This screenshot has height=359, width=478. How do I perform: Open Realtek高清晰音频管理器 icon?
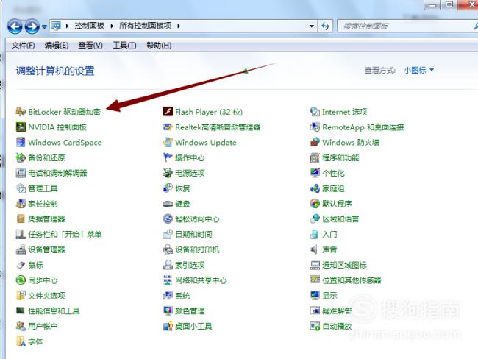pos(168,127)
